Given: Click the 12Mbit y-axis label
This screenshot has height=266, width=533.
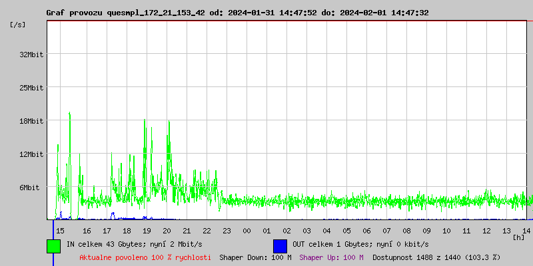Looking at the screenshot, I should point(31,154).
